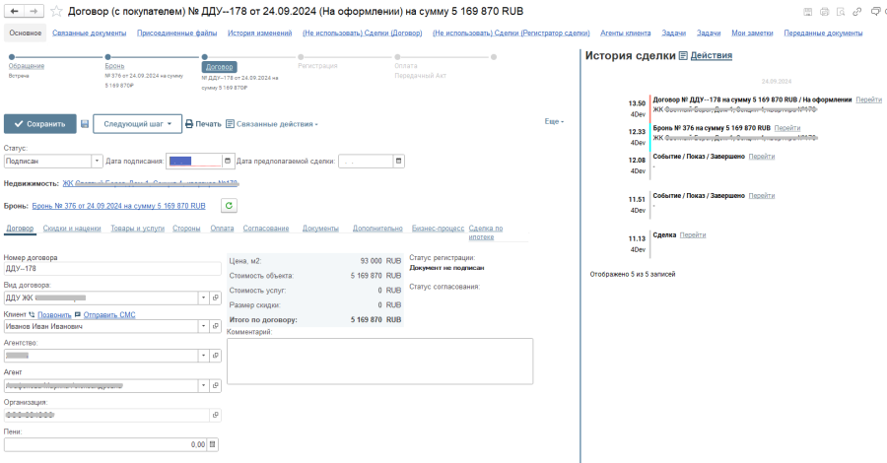The image size is (887, 463).
Task: Expand the Агент dropdown list
Action: pyautogui.click(x=203, y=385)
